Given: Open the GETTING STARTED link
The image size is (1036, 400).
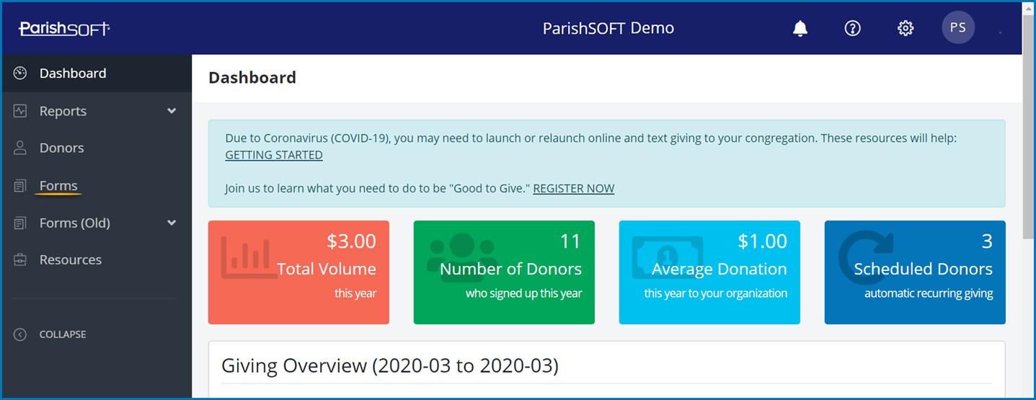Looking at the screenshot, I should tap(274, 155).
